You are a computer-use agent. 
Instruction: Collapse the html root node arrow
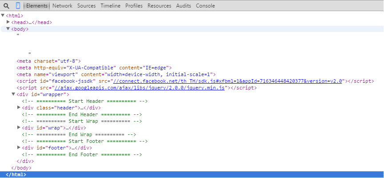click(3, 16)
